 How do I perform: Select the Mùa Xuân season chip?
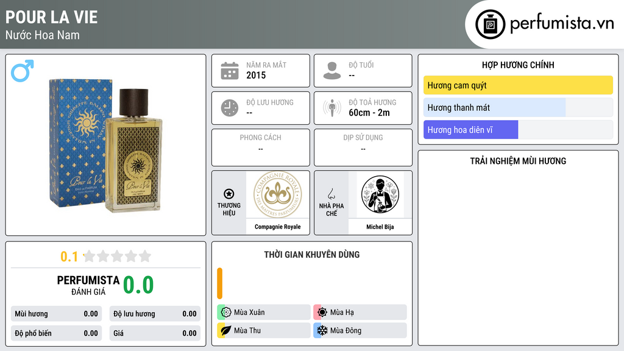pyautogui.click(x=264, y=313)
